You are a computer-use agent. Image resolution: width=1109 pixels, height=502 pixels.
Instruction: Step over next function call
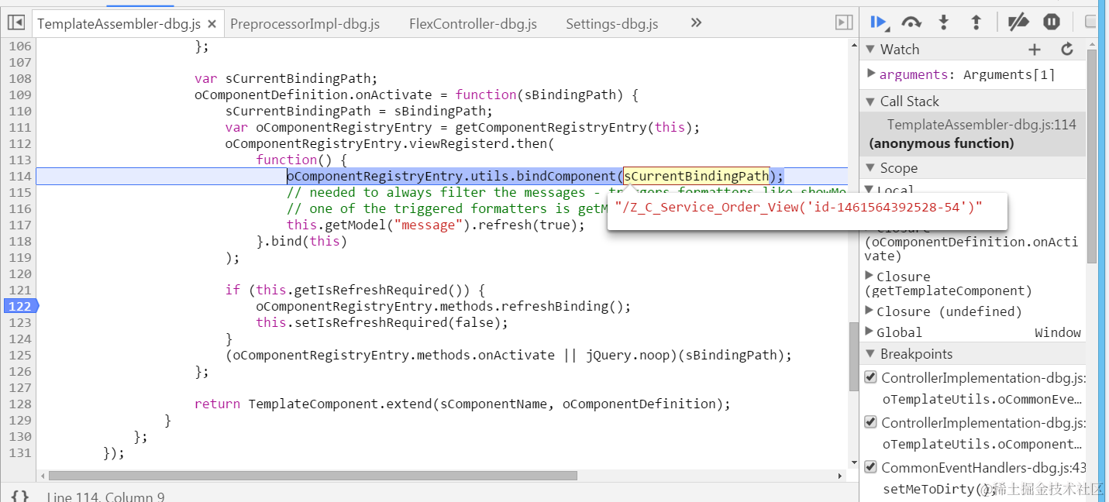[x=911, y=22]
